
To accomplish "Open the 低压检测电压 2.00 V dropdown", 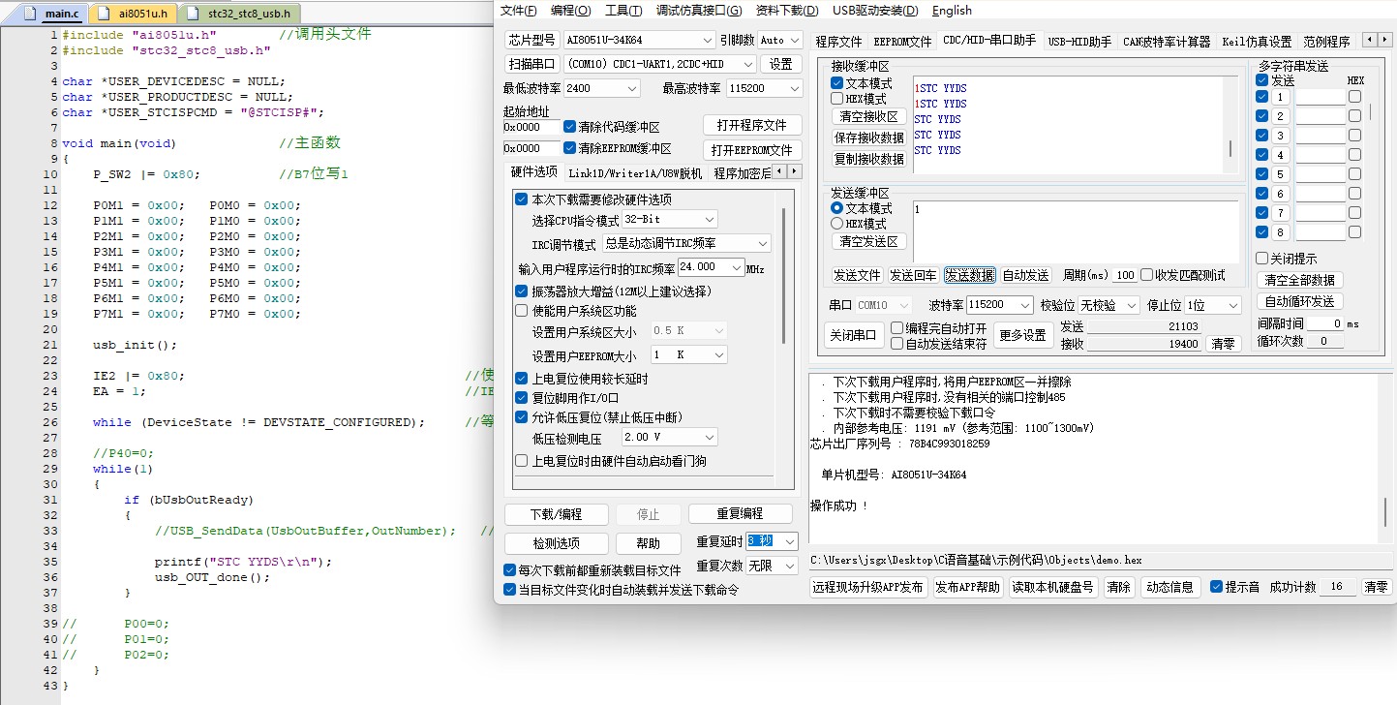I will coord(669,438).
